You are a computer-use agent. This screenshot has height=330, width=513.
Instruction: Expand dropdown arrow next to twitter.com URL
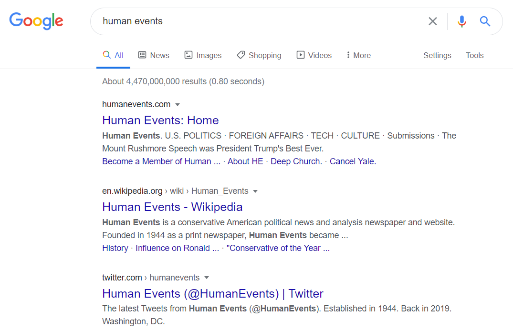pyautogui.click(x=207, y=278)
